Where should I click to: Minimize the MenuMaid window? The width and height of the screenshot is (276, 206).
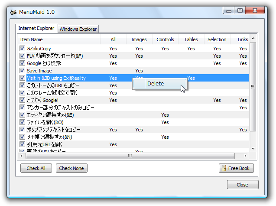click(x=229, y=11)
